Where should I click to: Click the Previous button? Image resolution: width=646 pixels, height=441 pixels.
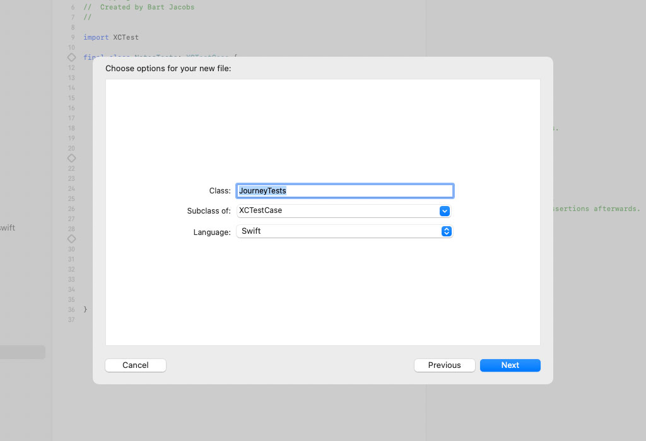tap(445, 365)
